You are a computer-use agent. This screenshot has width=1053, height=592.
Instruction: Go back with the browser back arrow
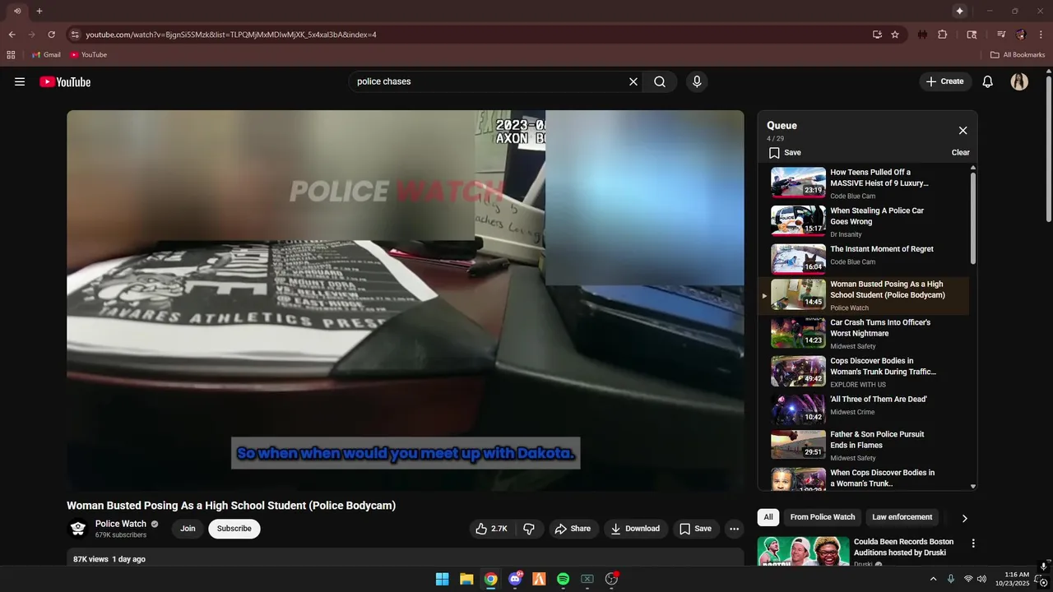(12, 35)
